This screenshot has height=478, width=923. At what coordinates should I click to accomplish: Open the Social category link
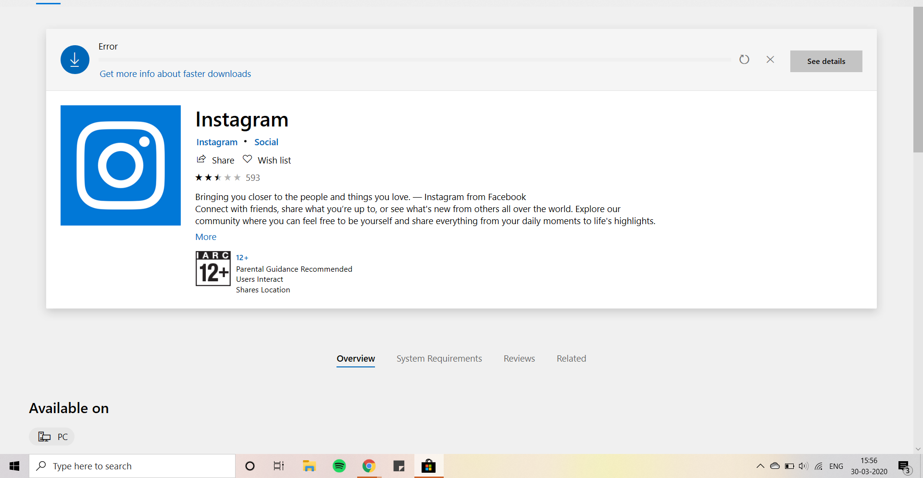[266, 142]
